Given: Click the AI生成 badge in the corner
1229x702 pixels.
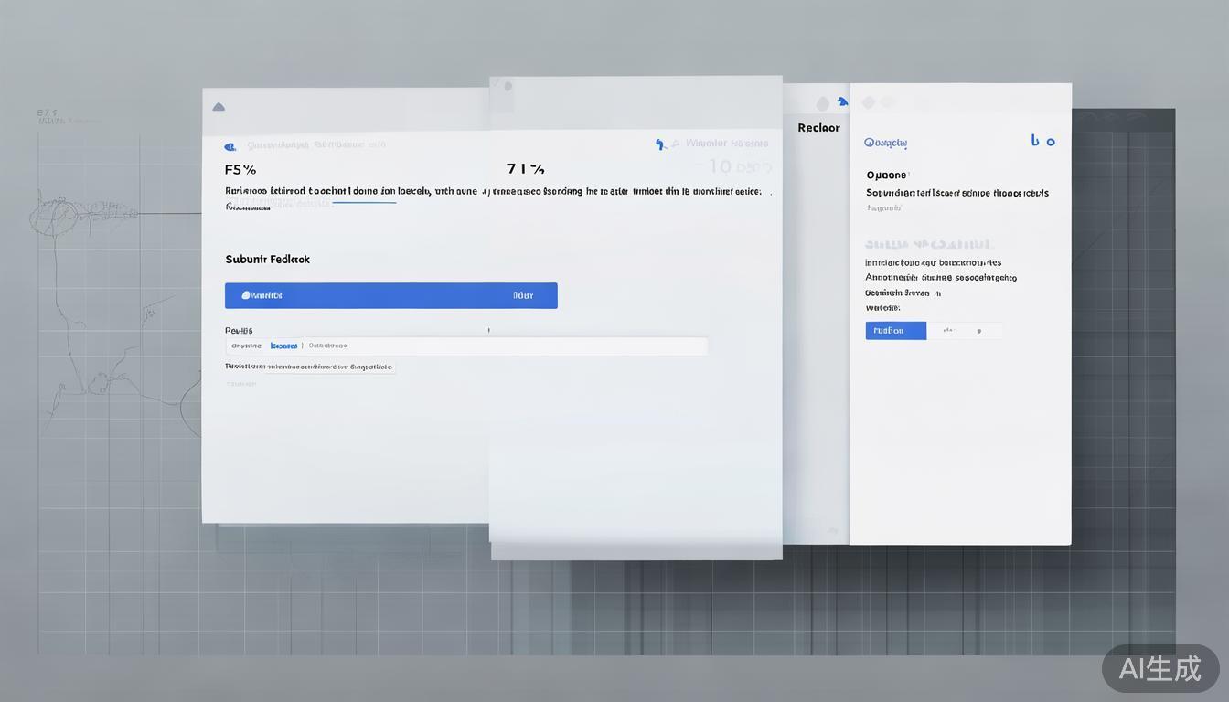Looking at the screenshot, I should (x=1160, y=668).
